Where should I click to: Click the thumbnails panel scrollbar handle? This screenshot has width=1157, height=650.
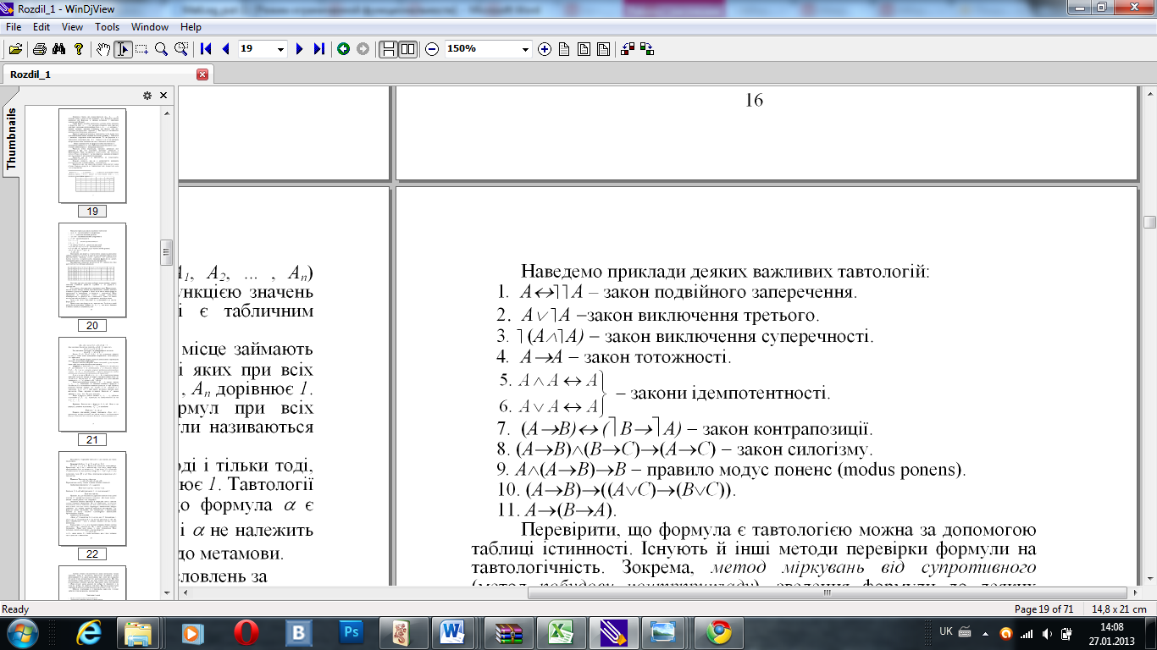point(167,252)
